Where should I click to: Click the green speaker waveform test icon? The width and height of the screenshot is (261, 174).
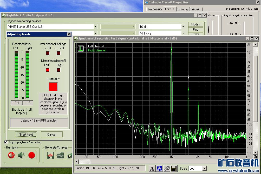(x=22, y=155)
